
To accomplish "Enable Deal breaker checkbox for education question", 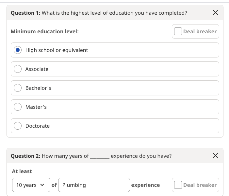I will pyautogui.click(x=178, y=31).
